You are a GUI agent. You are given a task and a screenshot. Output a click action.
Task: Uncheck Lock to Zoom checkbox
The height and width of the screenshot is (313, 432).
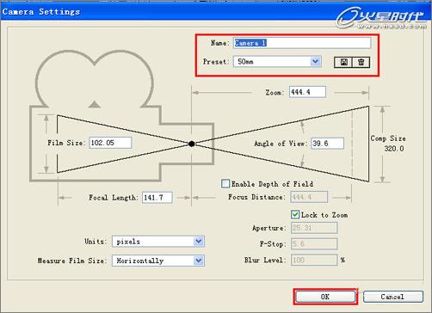coord(295,214)
